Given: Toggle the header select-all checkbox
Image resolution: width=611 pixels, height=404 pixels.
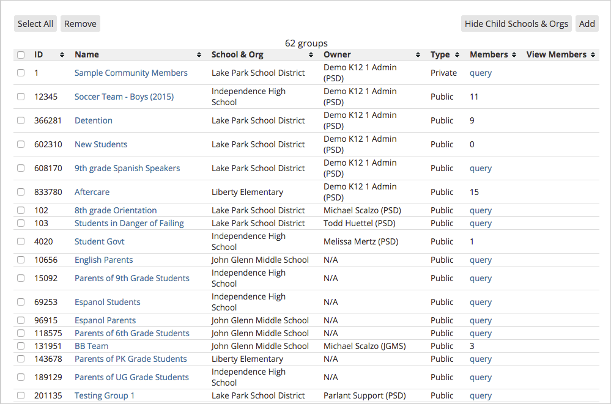Looking at the screenshot, I should pos(21,55).
